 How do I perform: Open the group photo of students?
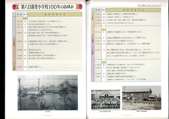105,99
